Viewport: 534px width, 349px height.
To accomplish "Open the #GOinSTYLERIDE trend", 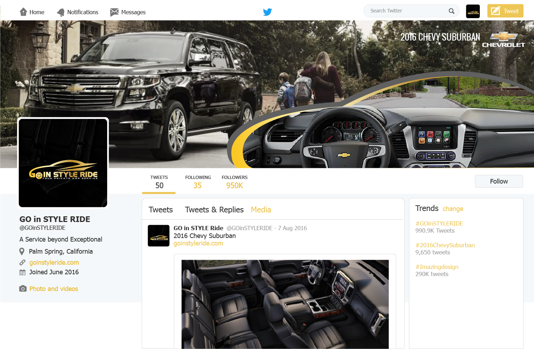I will pos(439,223).
